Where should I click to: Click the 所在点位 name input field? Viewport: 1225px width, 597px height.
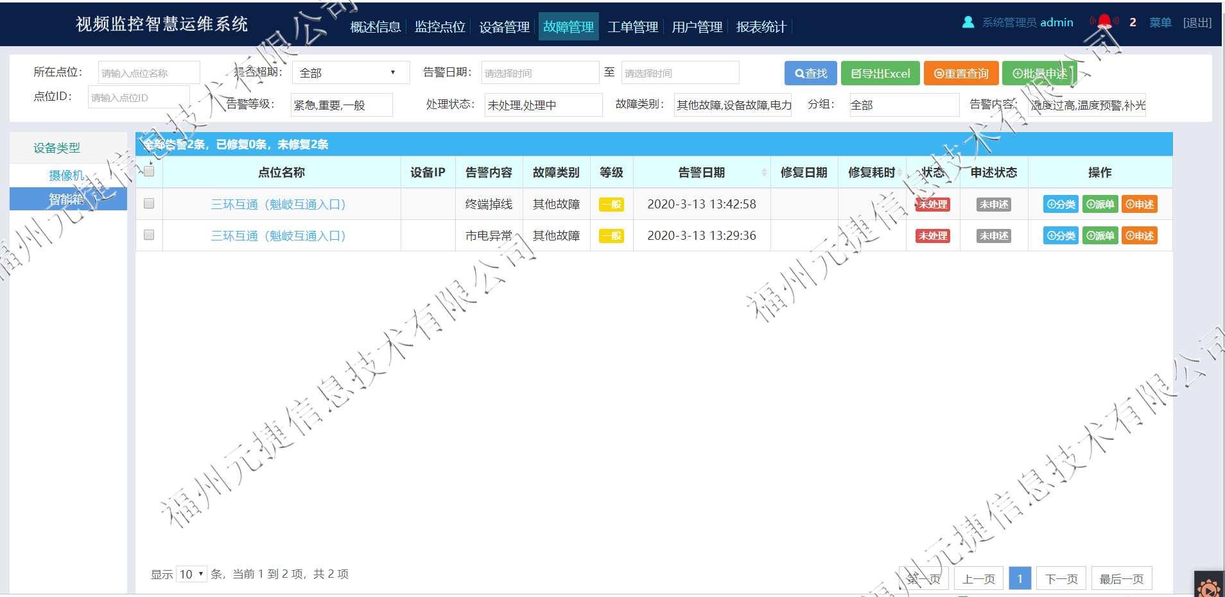click(149, 73)
